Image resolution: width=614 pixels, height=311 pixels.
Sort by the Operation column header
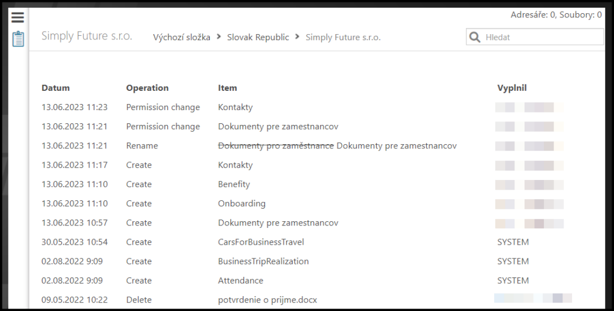tap(148, 88)
